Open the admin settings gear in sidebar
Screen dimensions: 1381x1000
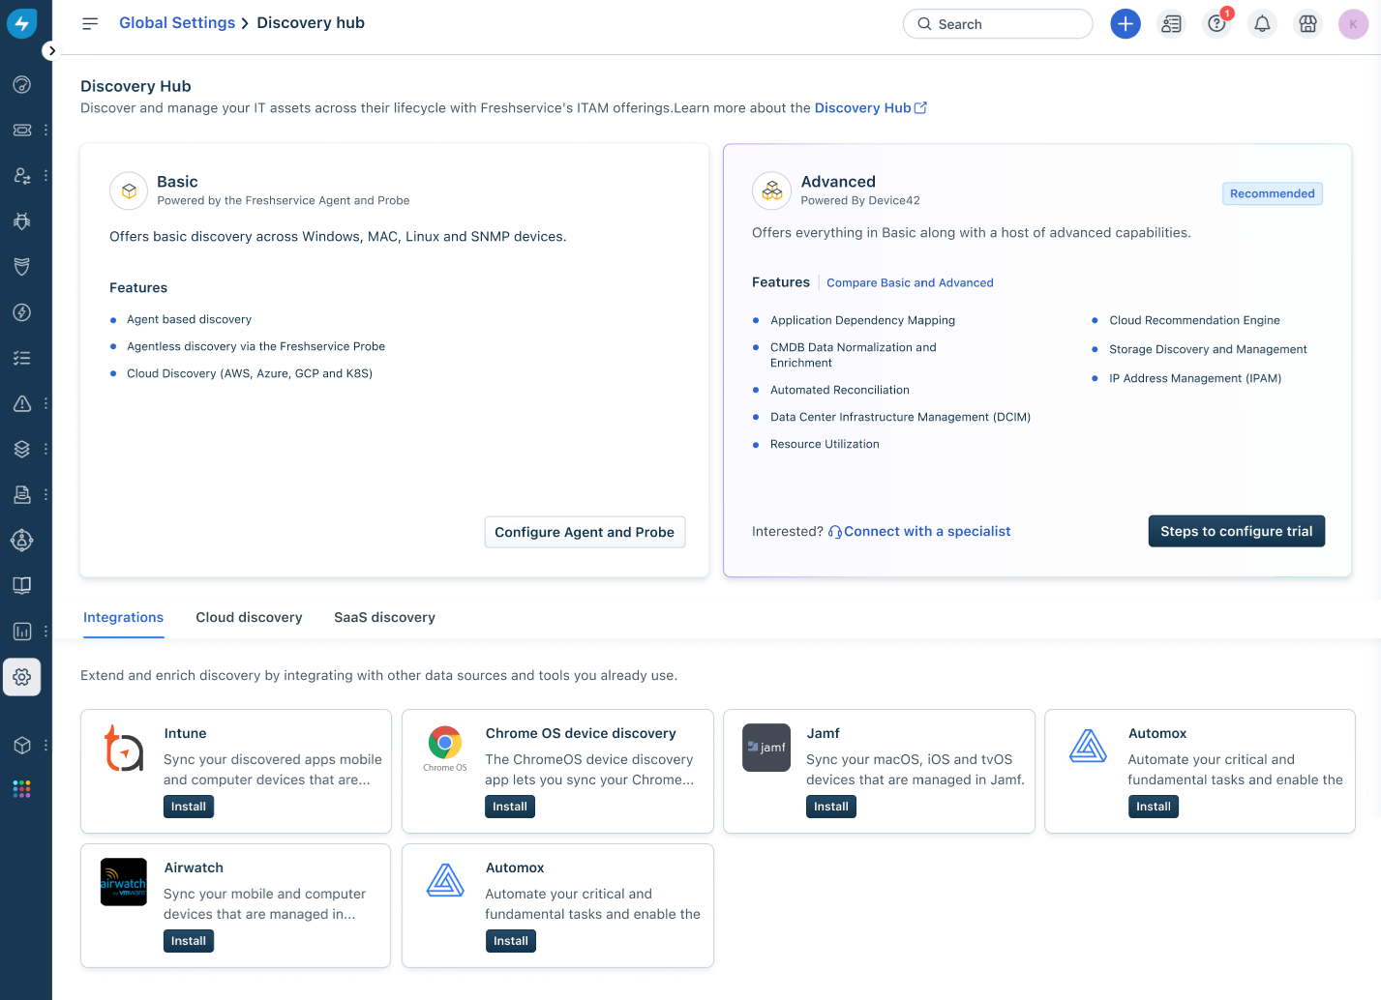22,677
